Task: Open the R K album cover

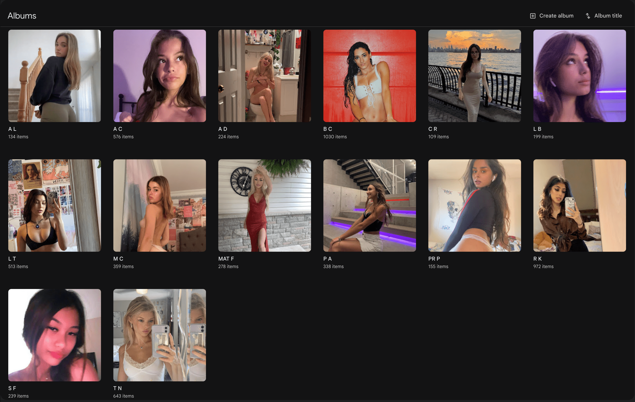Action: (x=579, y=205)
